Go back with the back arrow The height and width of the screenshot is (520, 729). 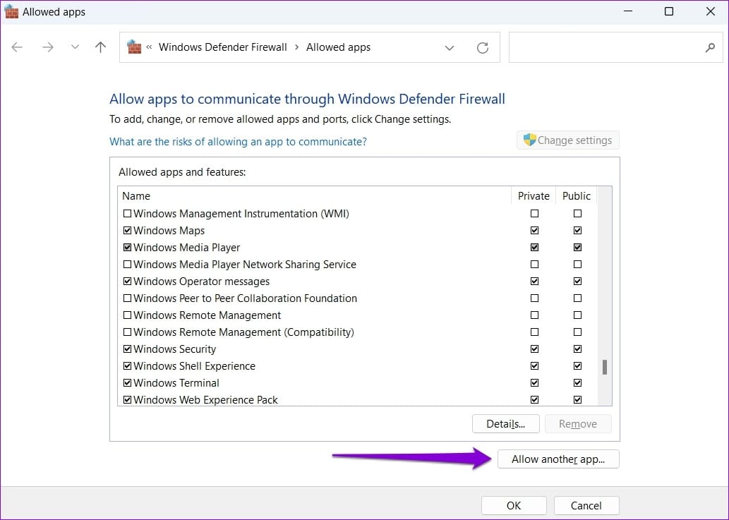[x=17, y=47]
